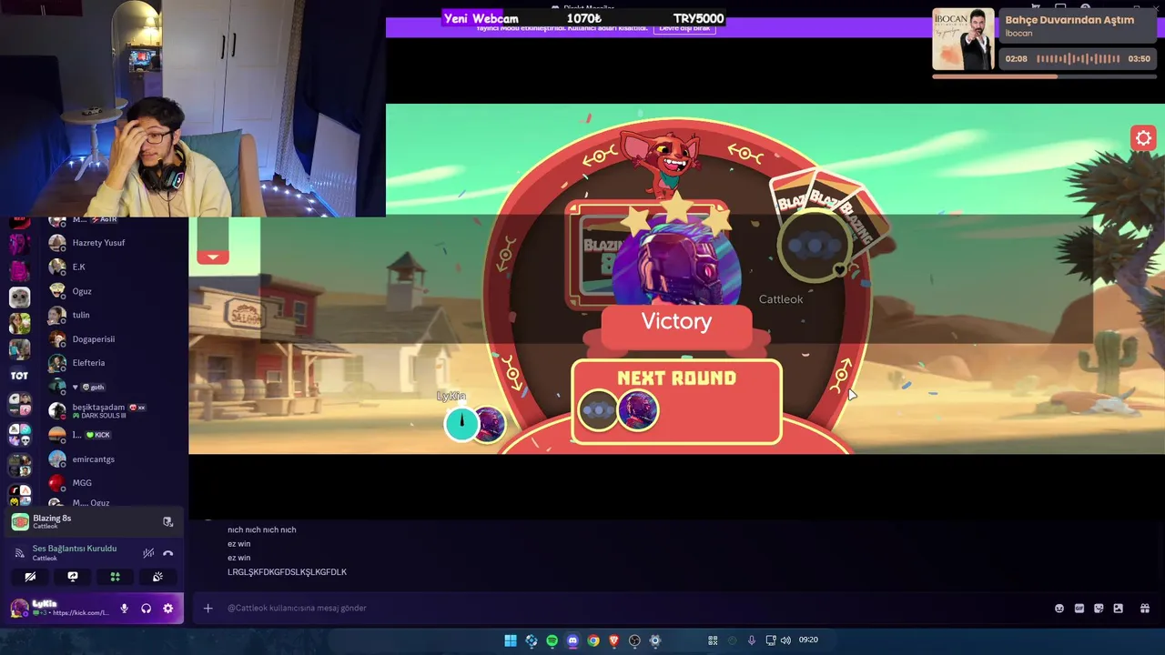1165x655 pixels.
Task: Open Brave browser from the taskbar
Action: click(x=613, y=640)
